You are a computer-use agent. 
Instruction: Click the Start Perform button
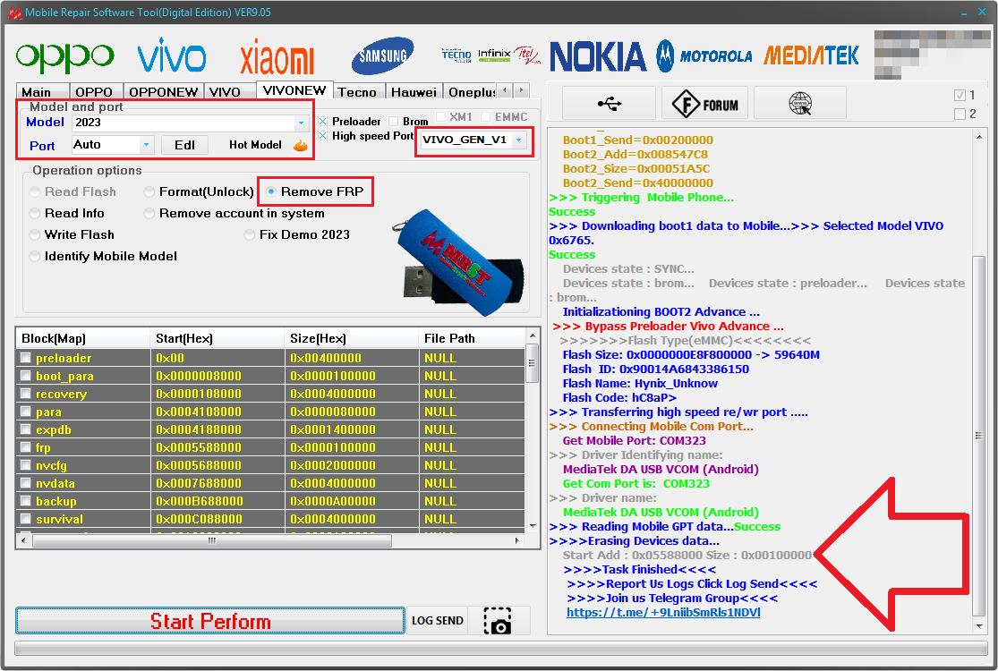pyautogui.click(x=210, y=621)
